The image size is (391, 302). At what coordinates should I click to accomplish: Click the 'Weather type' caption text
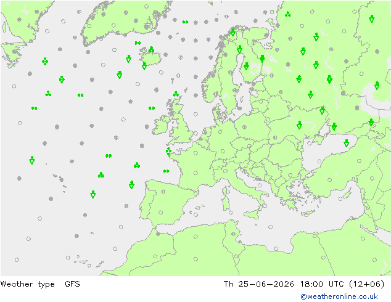[27, 284]
